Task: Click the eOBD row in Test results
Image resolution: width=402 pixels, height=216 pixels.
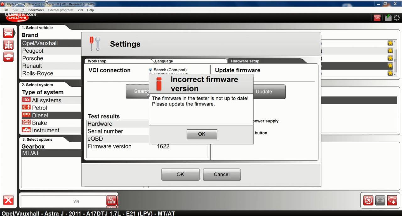Action: 118,139
